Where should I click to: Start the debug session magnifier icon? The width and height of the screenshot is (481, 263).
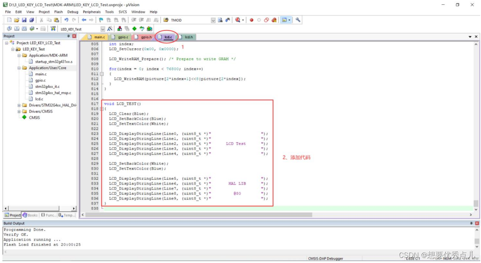[x=238, y=20]
